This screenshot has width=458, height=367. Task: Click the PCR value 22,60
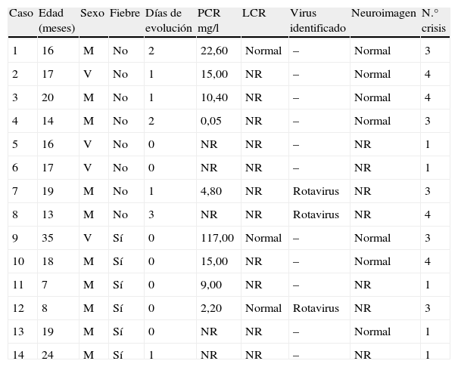213,51
